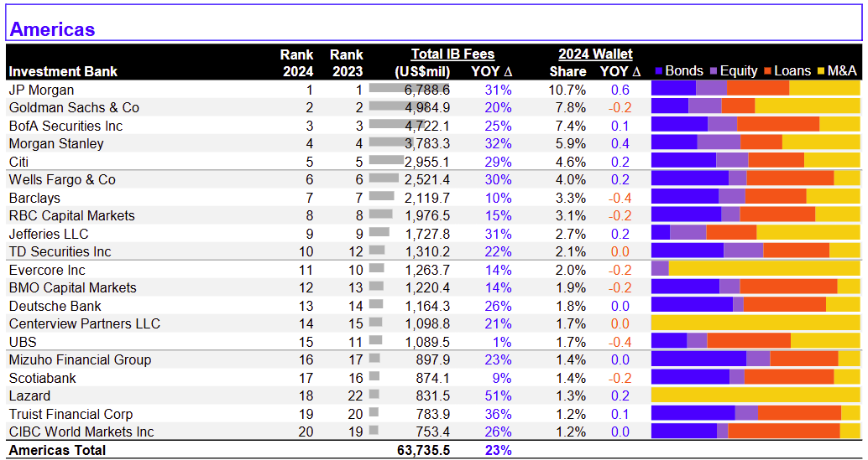Select the 6,788.6 fees value
This screenshot has height=460, width=868.
point(426,90)
